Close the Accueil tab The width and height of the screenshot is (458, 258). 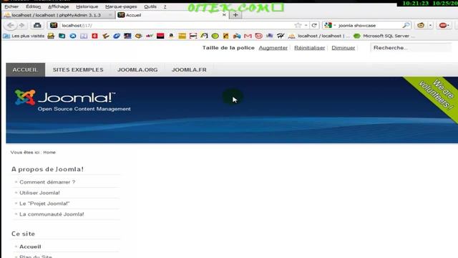pyautogui.click(x=224, y=15)
